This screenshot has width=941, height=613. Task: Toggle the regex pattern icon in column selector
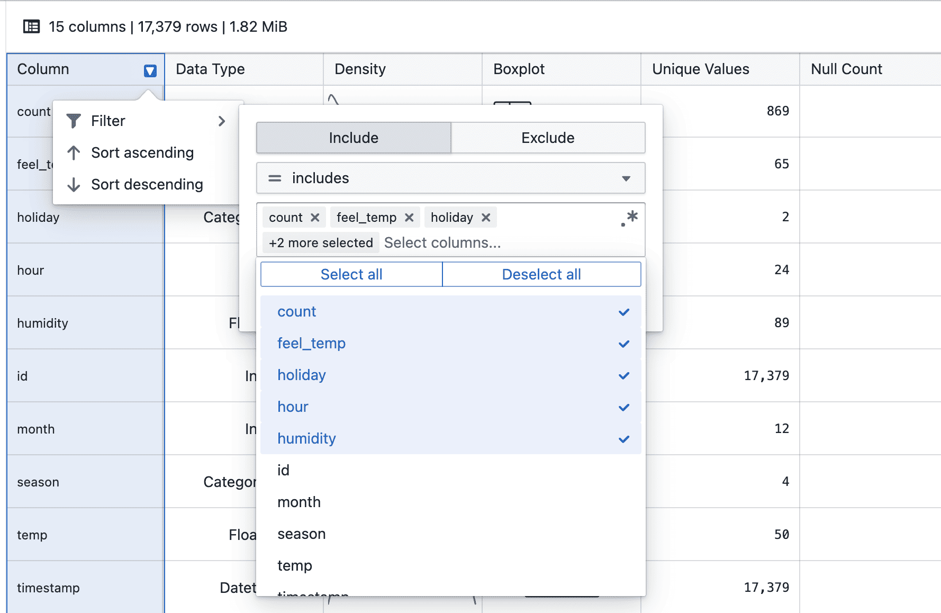(629, 218)
